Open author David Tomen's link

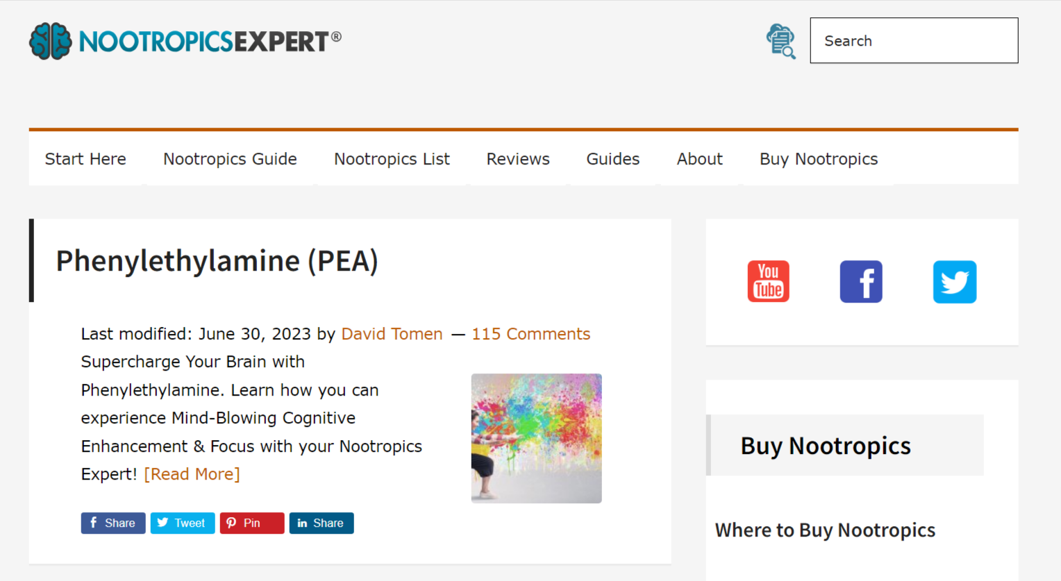tap(392, 334)
